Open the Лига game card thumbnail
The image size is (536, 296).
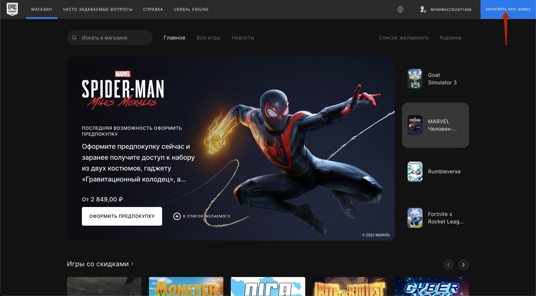(x=268, y=286)
